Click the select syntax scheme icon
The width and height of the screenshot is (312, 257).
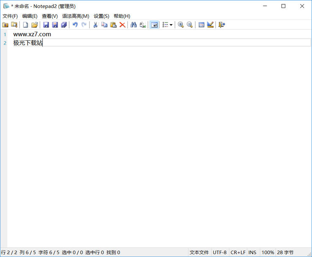pyautogui.click(x=202, y=25)
